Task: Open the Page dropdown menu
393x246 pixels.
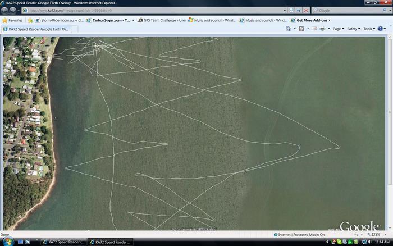Action: click(338, 29)
